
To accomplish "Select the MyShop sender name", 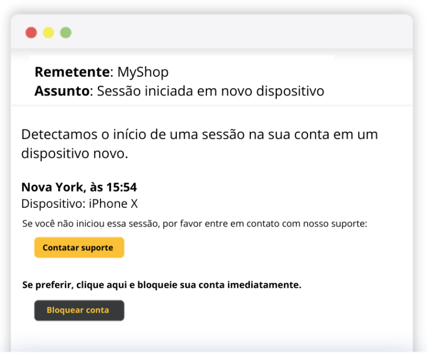I will pos(143,72).
